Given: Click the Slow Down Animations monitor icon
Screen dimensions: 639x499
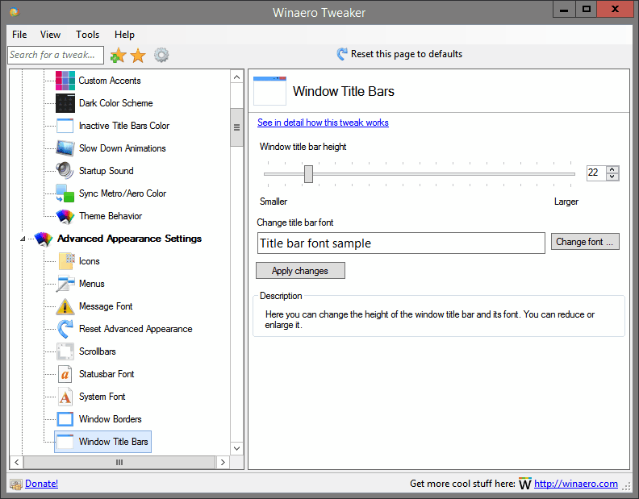Looking at the screenshot, I should [x=65, y=148].
